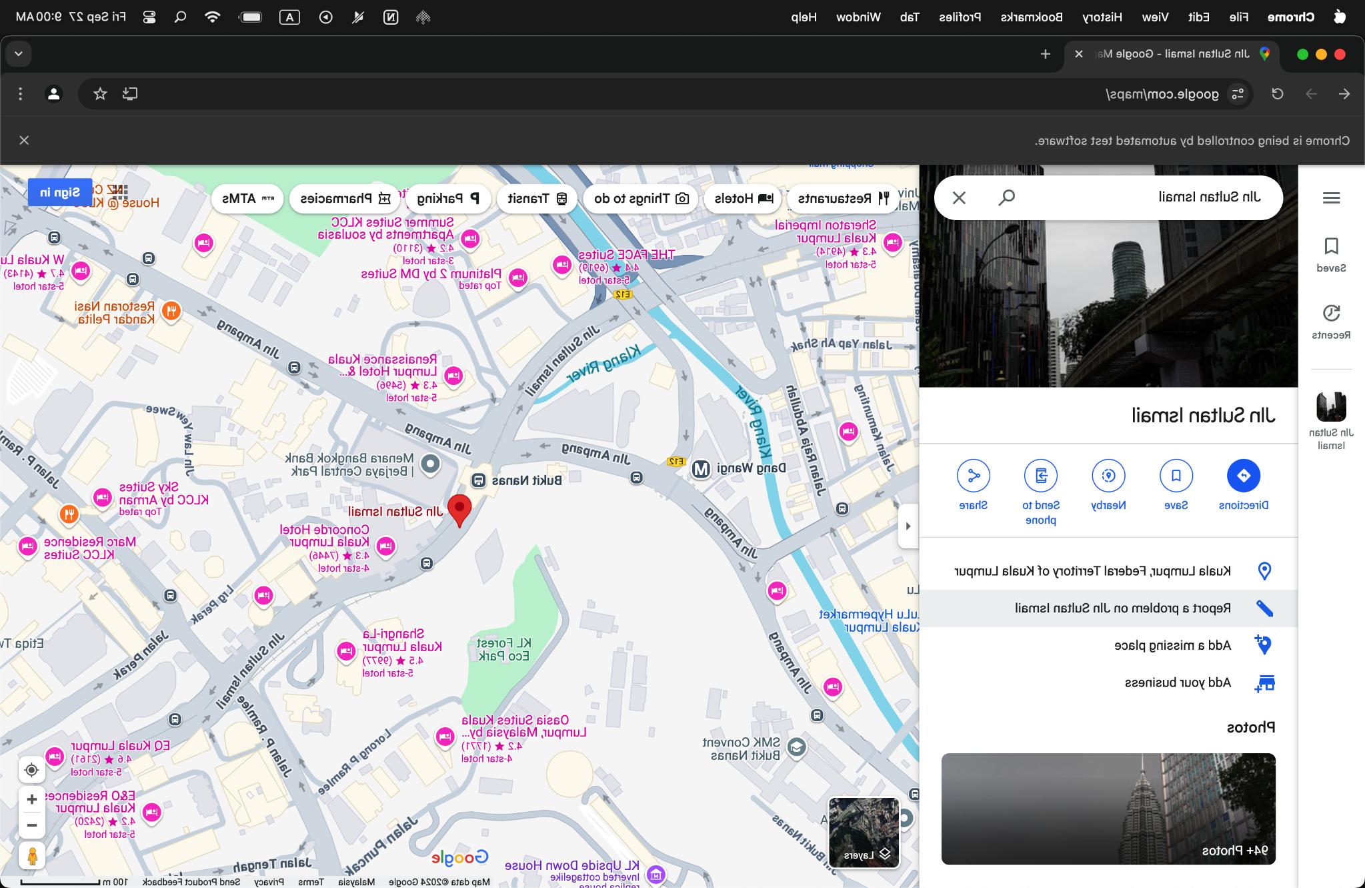The image size is (1365, 888).
Task: Open the Restoran Nasi Kandar Pelita restaurant marker
Action: coord(171,311)
